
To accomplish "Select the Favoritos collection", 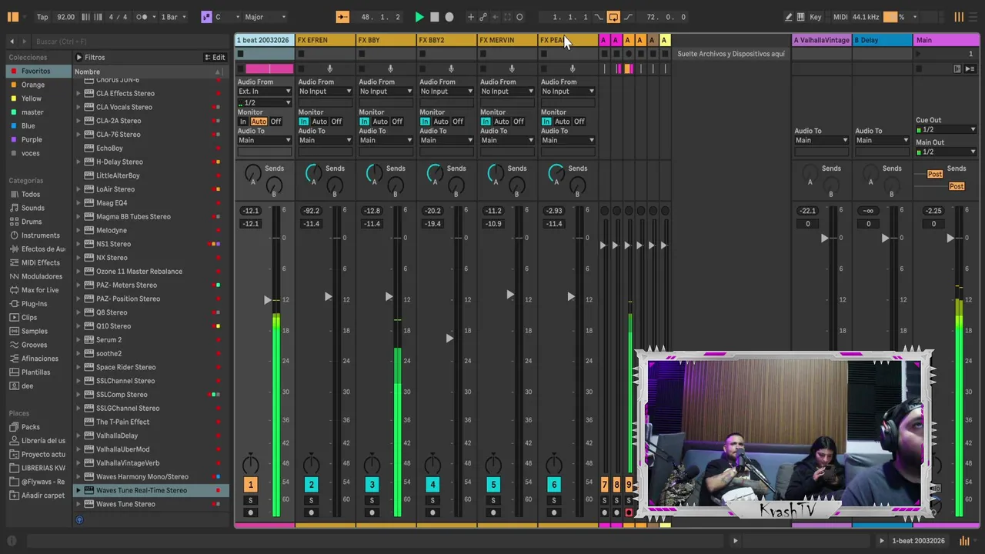I will click(x=37, y=72).
